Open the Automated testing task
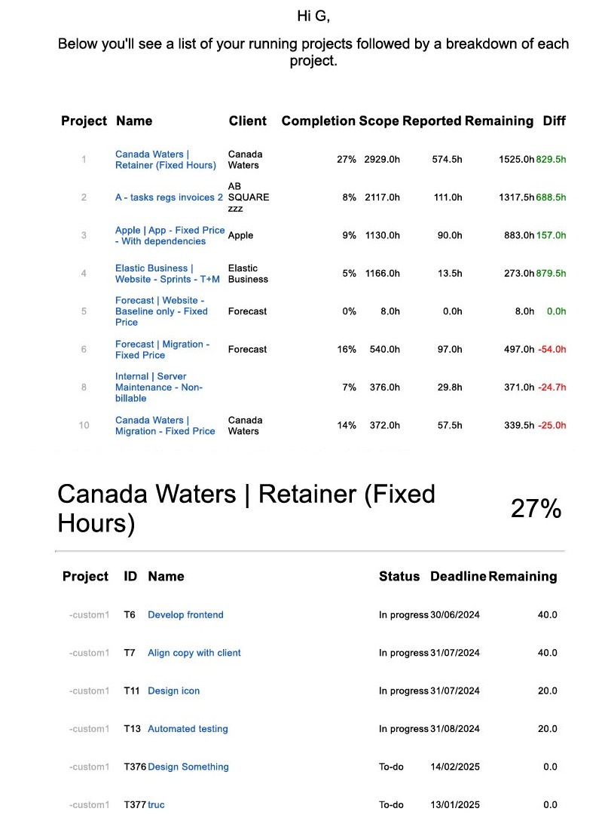608x830 pixels. tap(188, 729)
